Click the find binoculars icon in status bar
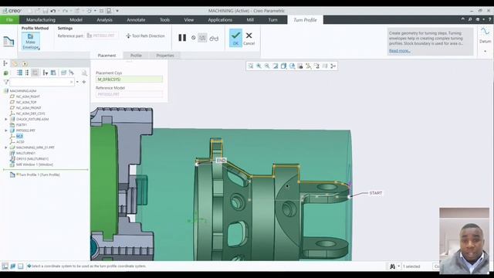Image resolution: width=494 pixels, height=278 pixels. click(x=392, y=266)
